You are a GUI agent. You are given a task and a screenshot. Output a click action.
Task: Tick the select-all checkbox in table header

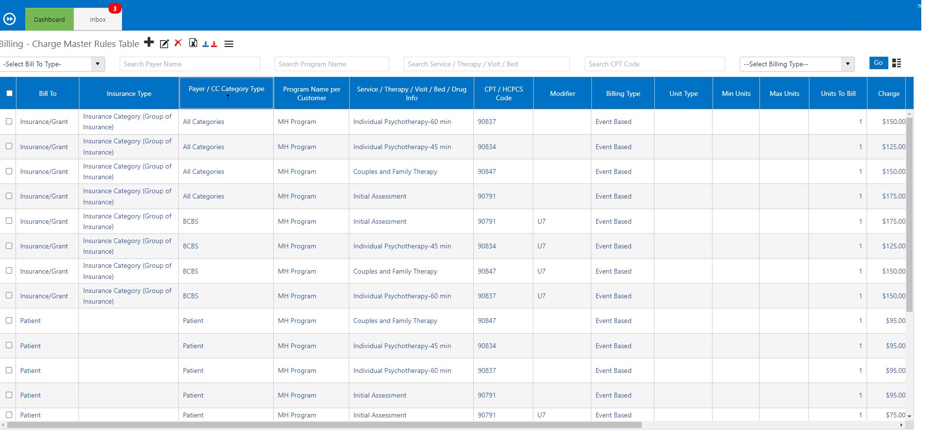pos(9,93)
